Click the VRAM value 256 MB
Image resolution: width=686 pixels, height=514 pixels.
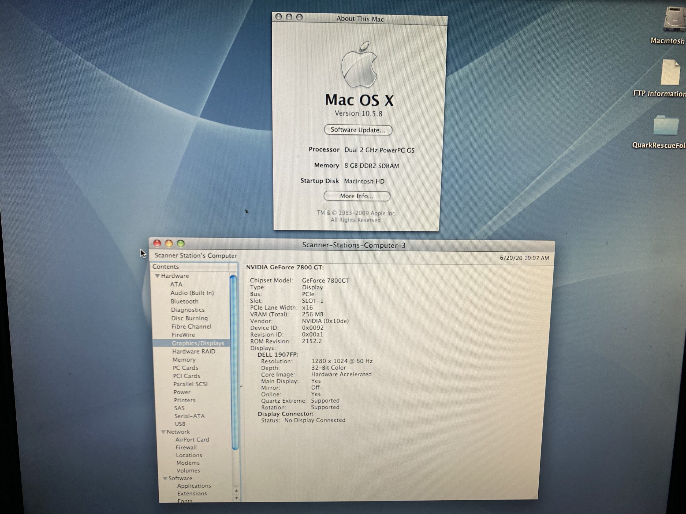pos(313,314)
